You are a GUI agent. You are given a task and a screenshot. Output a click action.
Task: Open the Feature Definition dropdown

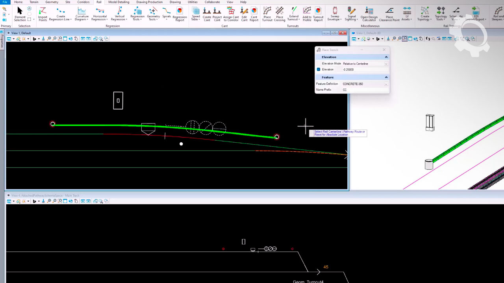(x=386, y=84)
